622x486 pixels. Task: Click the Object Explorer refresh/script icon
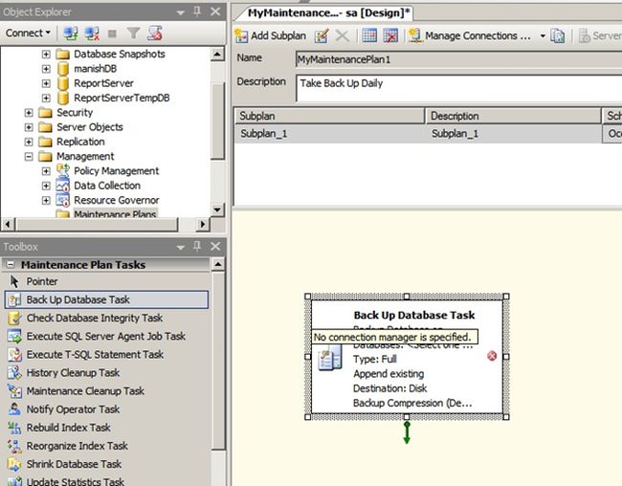[155, 33]
